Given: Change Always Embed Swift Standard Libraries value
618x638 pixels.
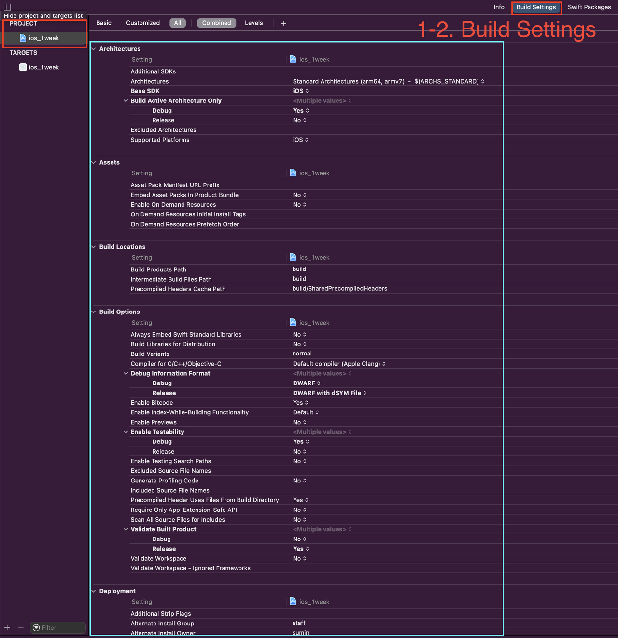Looking at the screenshot, I should [299, 335].
